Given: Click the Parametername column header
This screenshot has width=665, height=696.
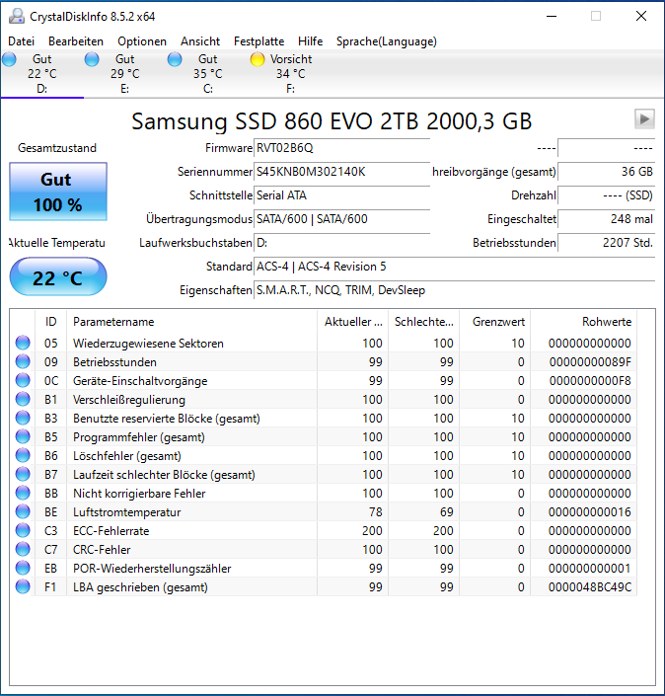Looking at the screenshot, I should point(191,322).
